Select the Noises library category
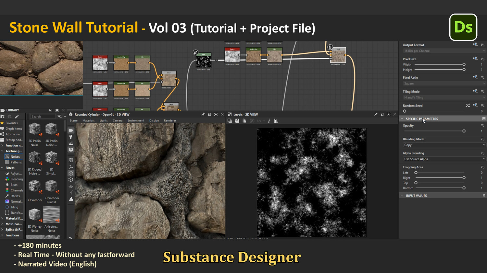 coord(13,157)
